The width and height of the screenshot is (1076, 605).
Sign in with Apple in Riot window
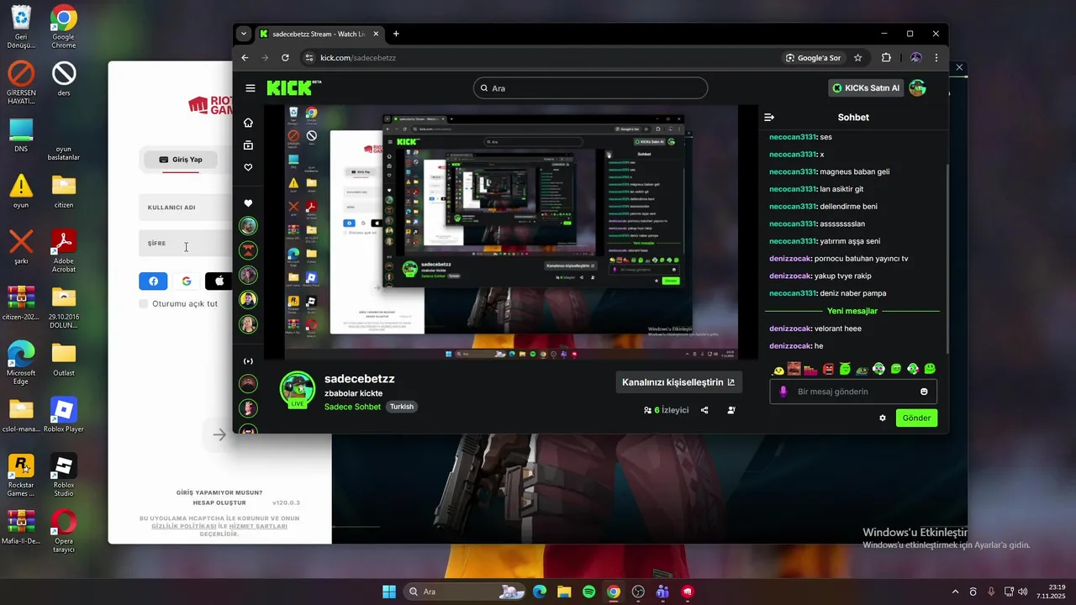[x=219, y=281]
